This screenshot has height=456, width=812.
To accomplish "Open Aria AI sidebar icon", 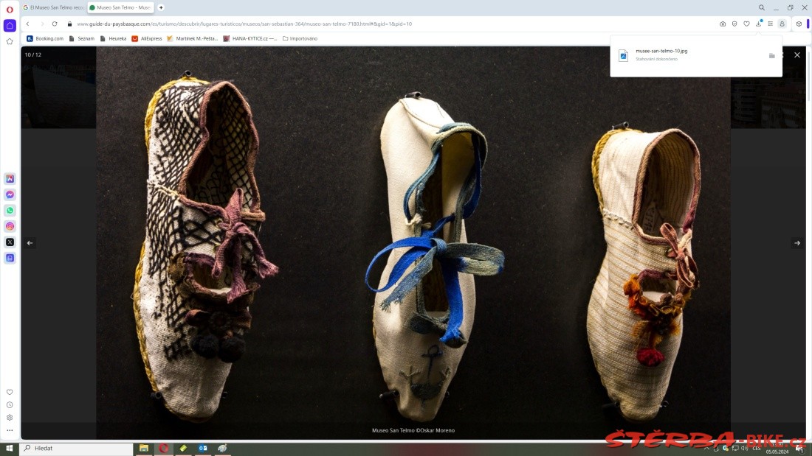I will [10, 179].
